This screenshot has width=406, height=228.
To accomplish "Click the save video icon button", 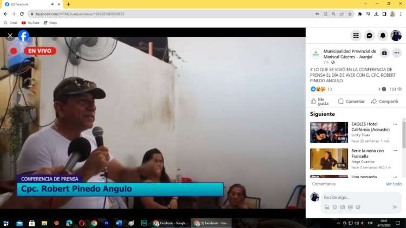I will coord(384,53).
